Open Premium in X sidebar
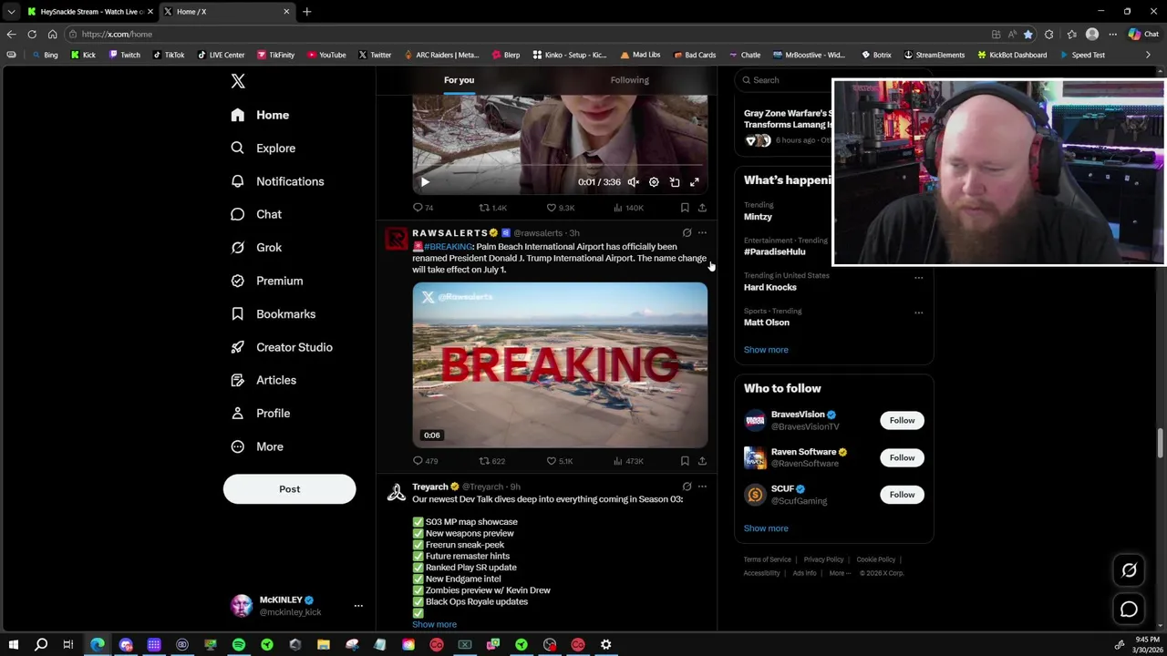Screen dimensions: 1167x656 pos(267,281)
